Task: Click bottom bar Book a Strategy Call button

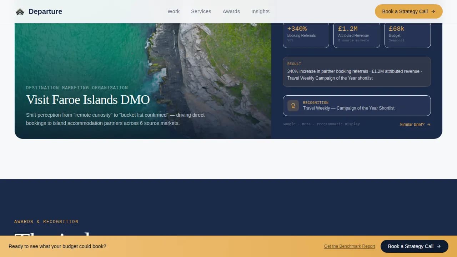Action: 415,246
